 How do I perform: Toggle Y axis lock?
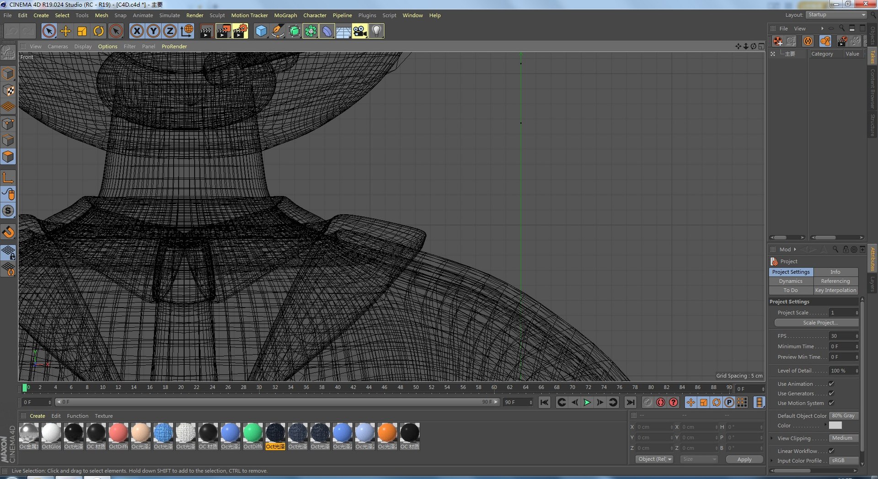(x=153, y=31)
